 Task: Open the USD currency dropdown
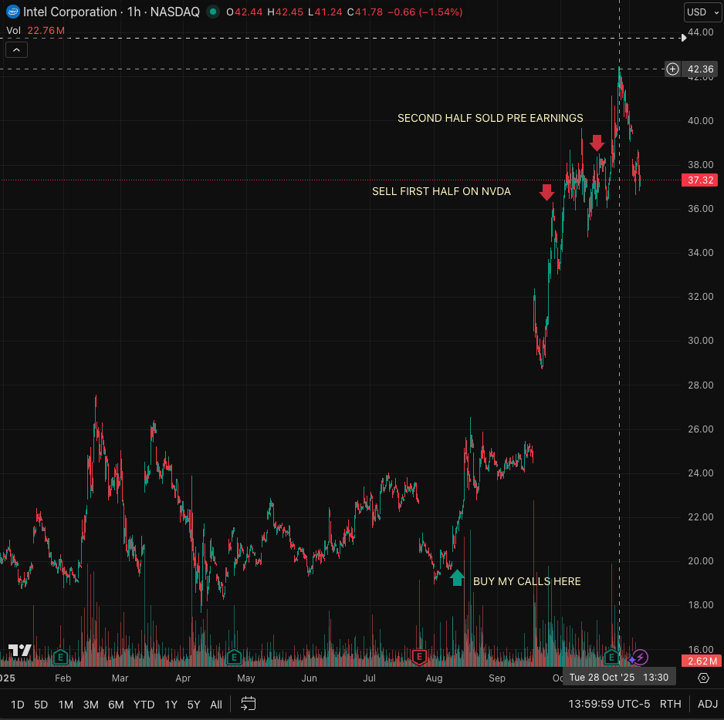click(702, 12)
